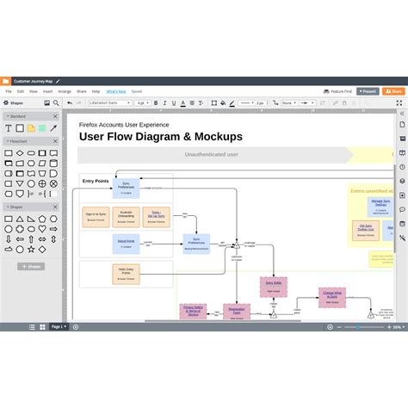Viewport: 408px width, 408px height.
Task: Open the text color picker
Action: click(182, 103)
